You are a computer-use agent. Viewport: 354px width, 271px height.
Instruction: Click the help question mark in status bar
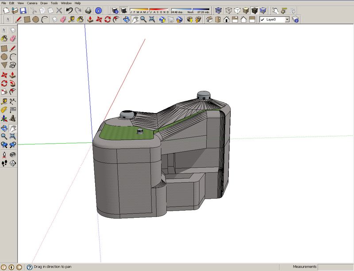[30, 267]
